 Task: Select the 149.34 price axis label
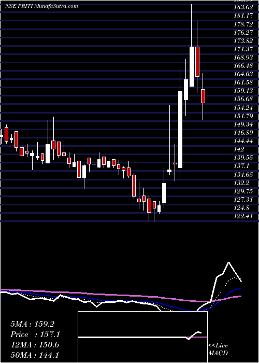click(x=243, y=124)
